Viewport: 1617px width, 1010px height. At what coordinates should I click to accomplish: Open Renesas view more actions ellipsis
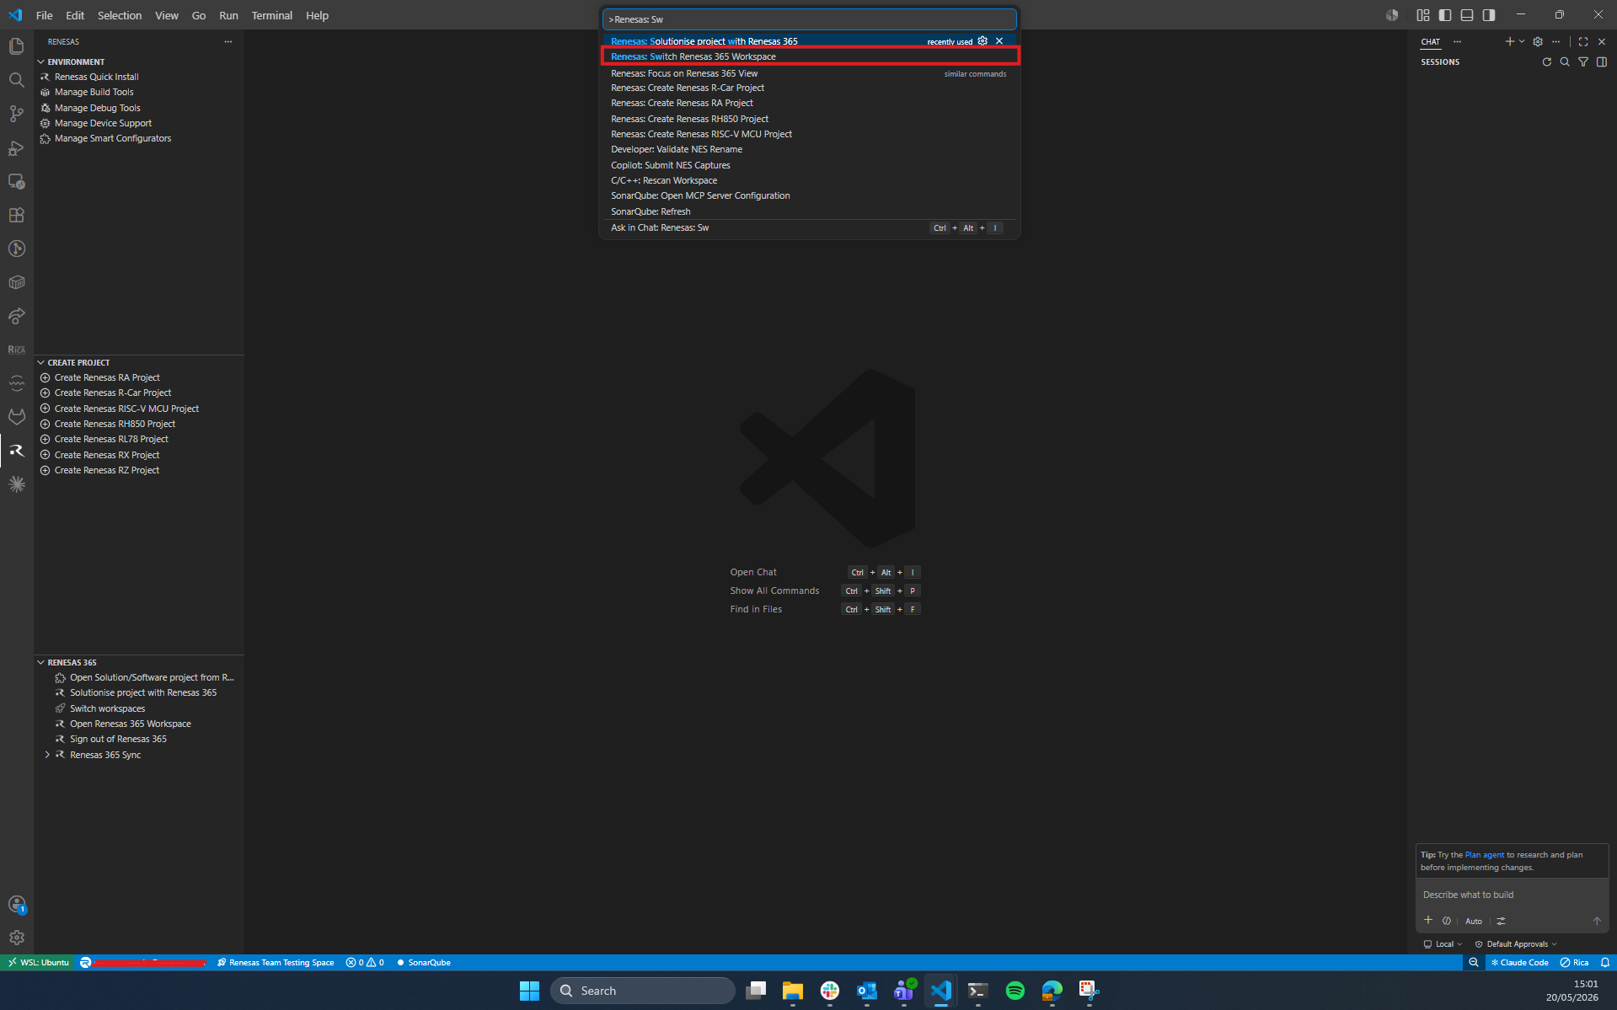(x=228, y=41)
